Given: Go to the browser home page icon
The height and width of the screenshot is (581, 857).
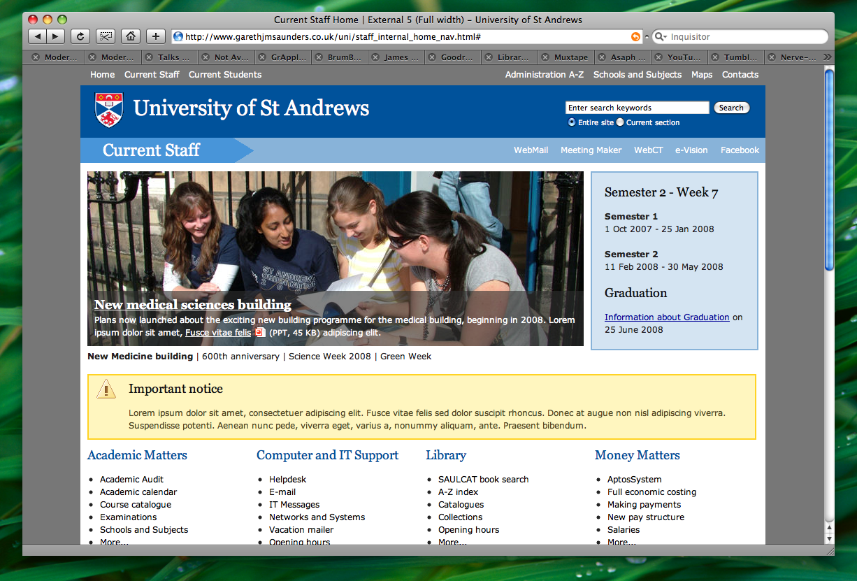Looking at the screenshot, I should [130, 36].
